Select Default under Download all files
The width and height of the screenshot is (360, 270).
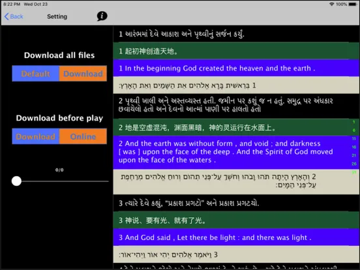pos(36,74)
